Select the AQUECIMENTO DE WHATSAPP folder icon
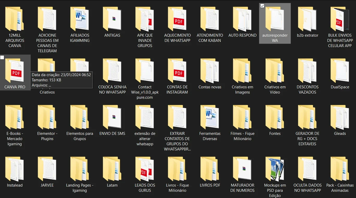This screenshot has width=356, height=198. click(x=177, y=19)
